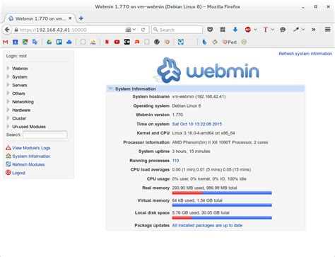Open the blue cloud bookmark icon
The width and height of the screenshot is (335, 257).
[69, 42]
